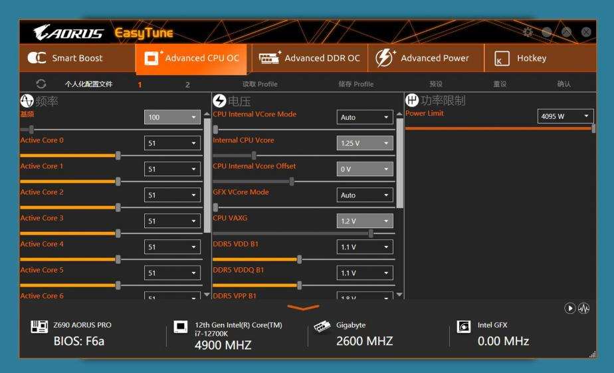Image resolution: width=614 pixels, height=373 pixels.
Task: Open the Active Core 2 ratio dropdown
Action: pos(172,195)
